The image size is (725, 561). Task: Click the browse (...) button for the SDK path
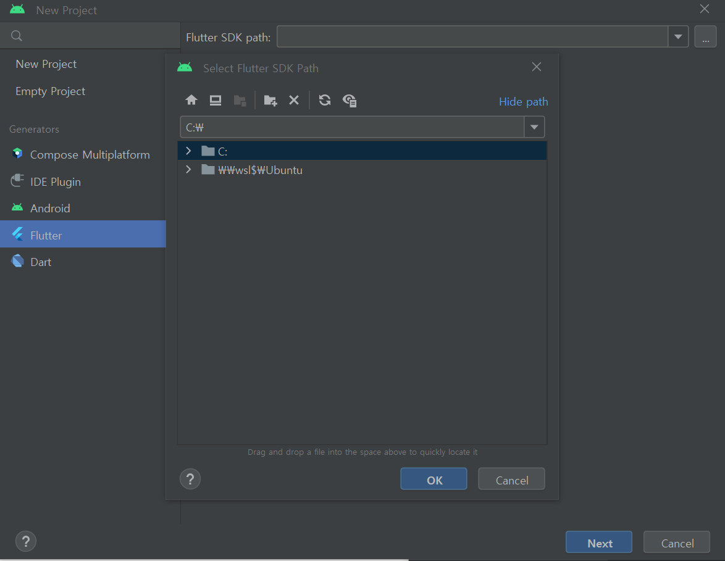point(705,36)
